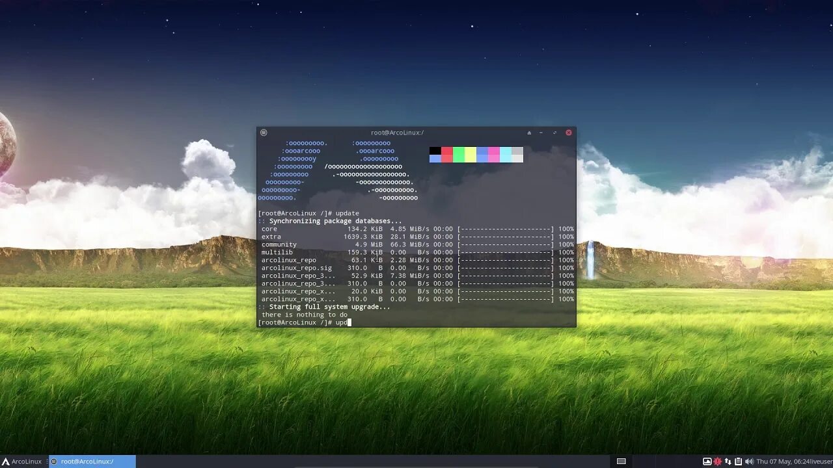Shade the terminal using roll-up arrow button

point(529,133)
